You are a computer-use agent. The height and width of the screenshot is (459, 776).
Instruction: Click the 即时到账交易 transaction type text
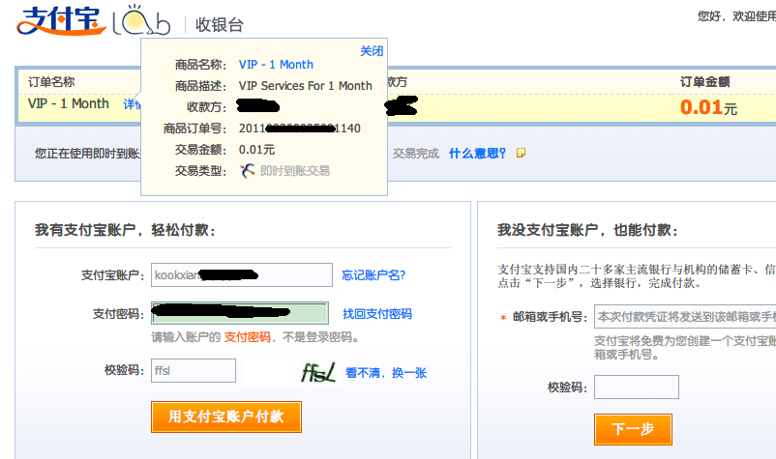[x=295, y=171]
